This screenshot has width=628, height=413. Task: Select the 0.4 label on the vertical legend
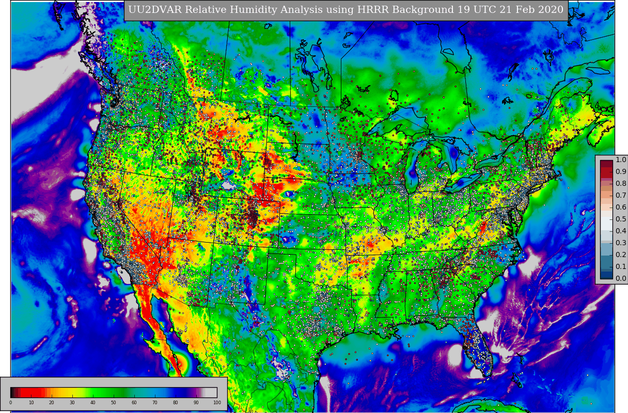pos(621,231)
